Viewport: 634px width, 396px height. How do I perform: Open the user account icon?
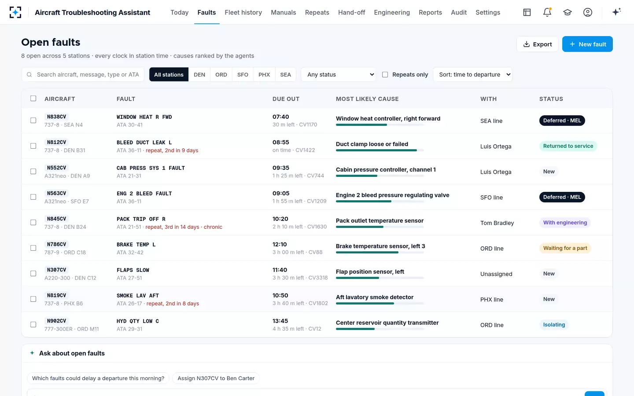[588, 12]
